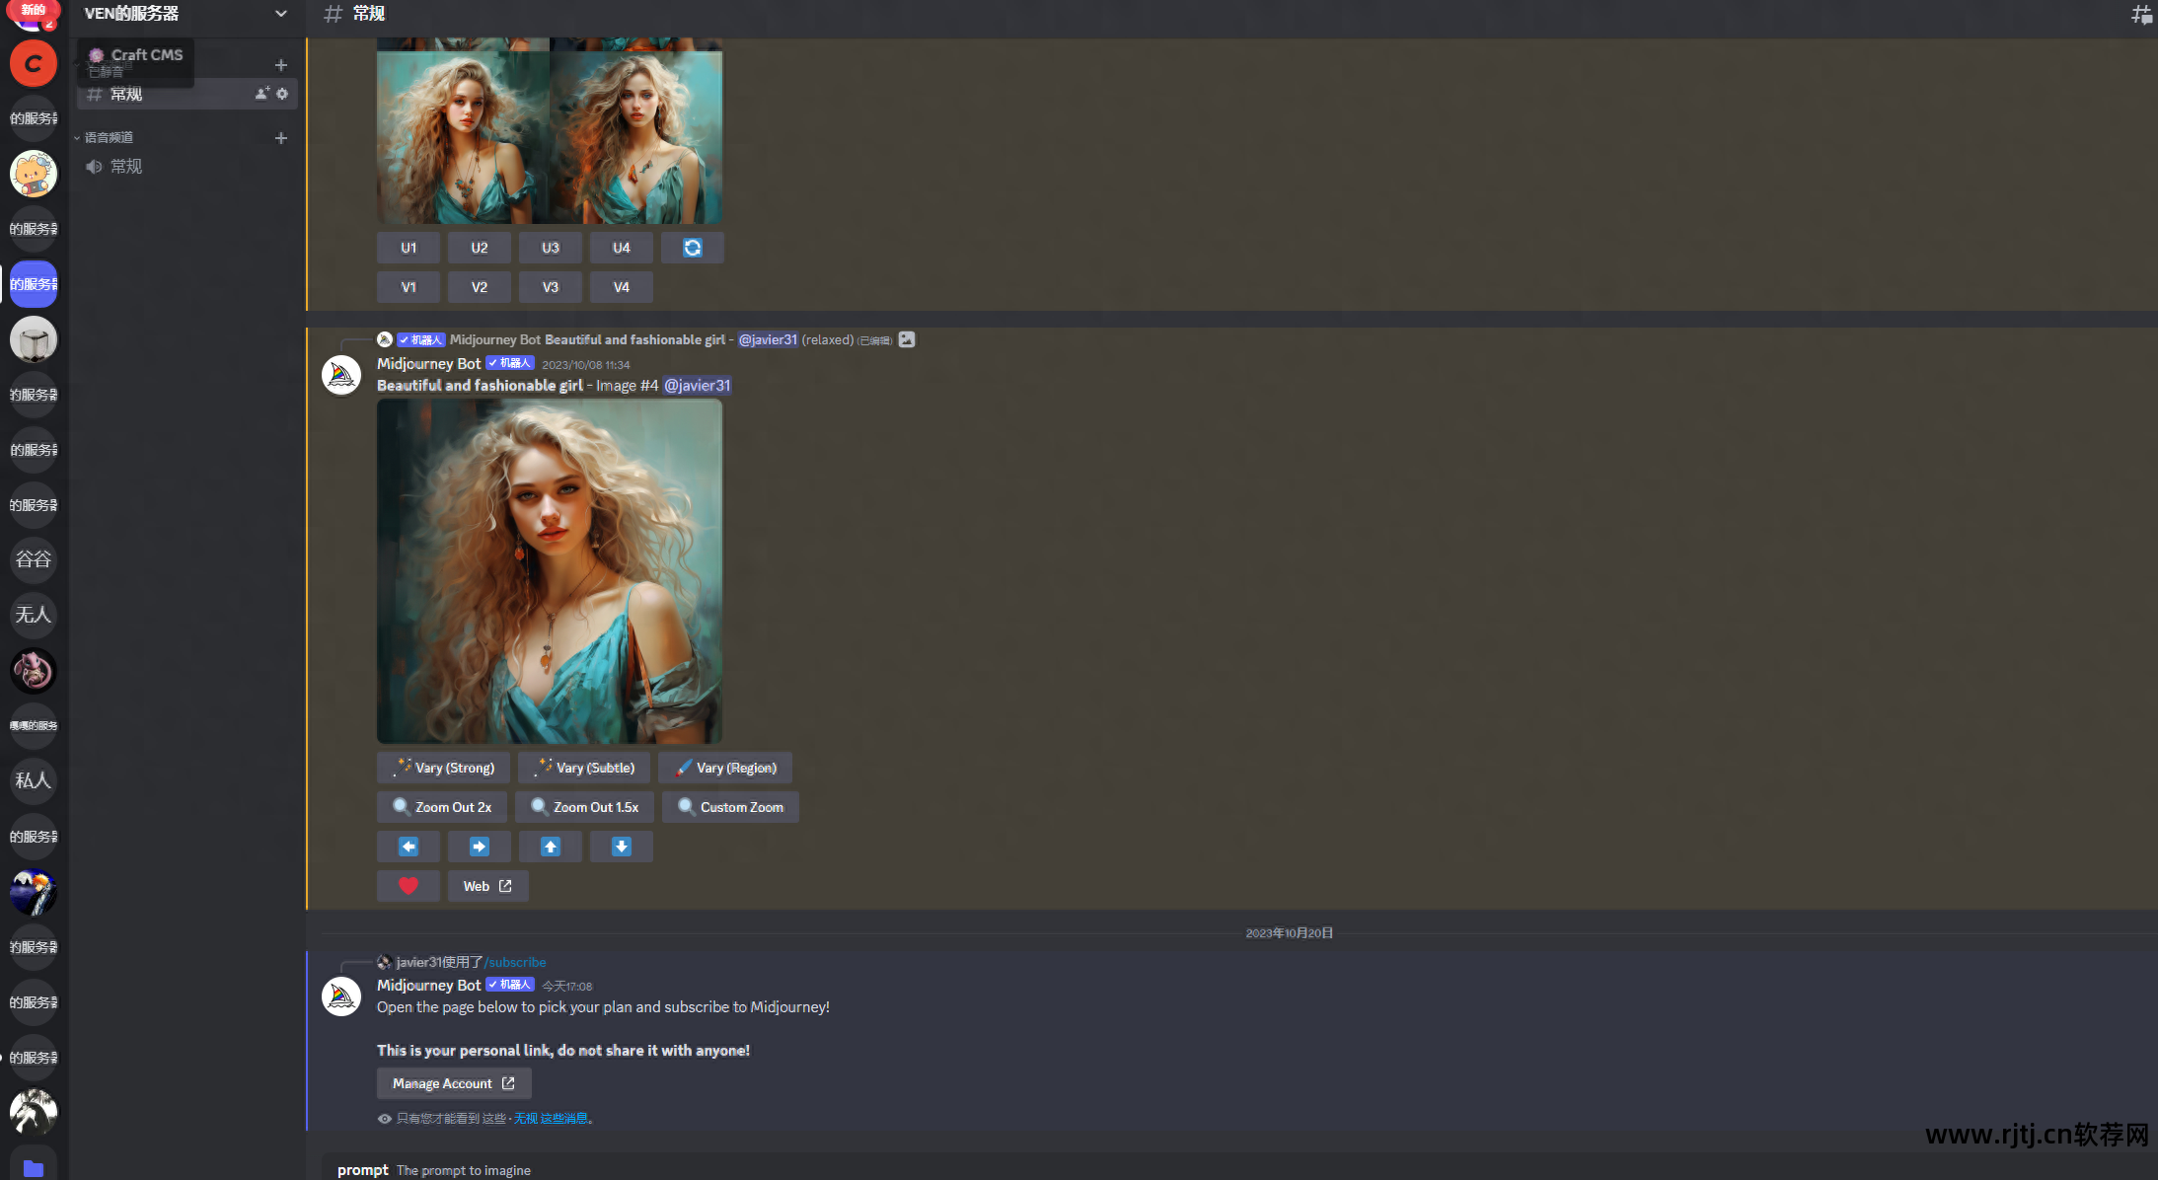Image resolution: width=2158 pixels, height=1180 pixels.
Task: Pan image right with arrow button
Action: (479, 847)
